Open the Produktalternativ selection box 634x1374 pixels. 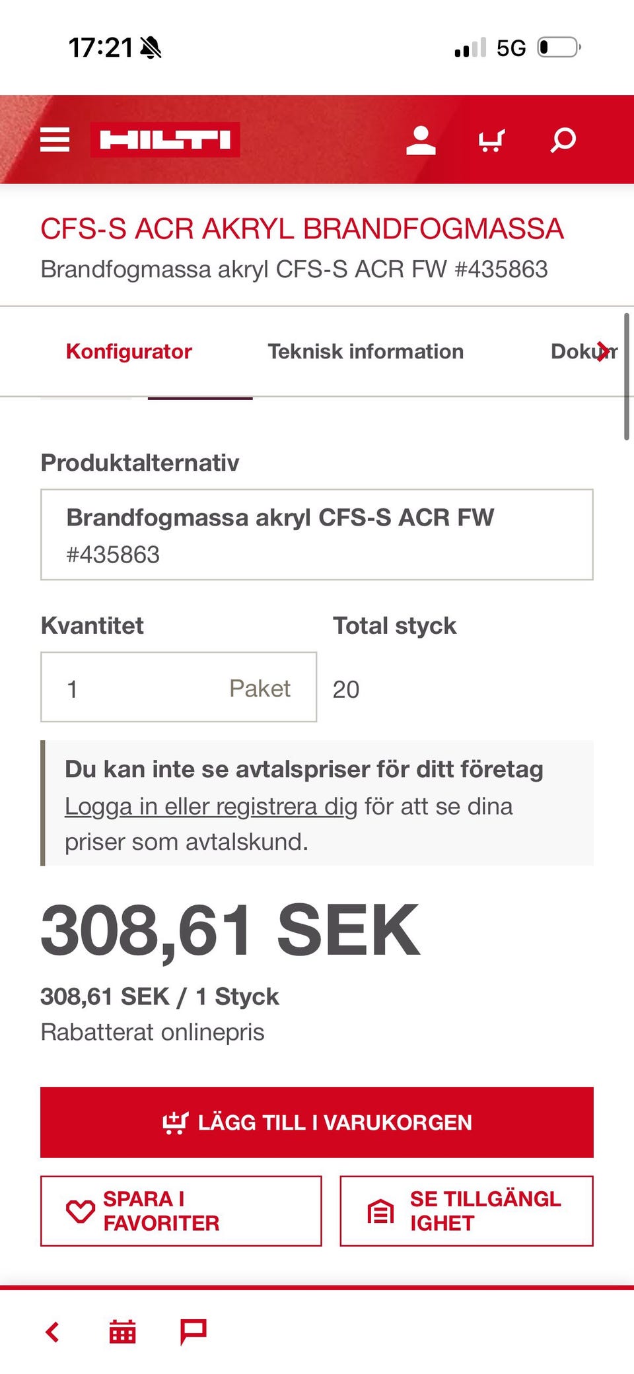pyautogui.click(x=317, y=535)
